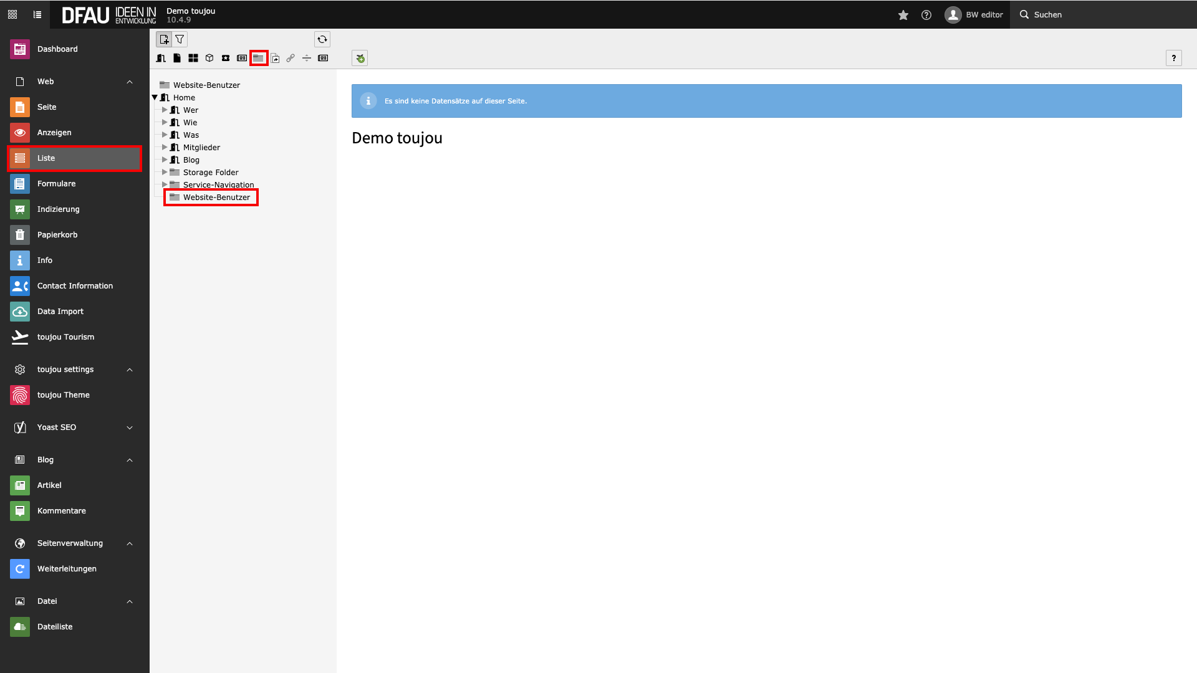Viewport: 1197px width, 673px height.
Task: Click the contextual help button at right
Action: point(1173,58)
